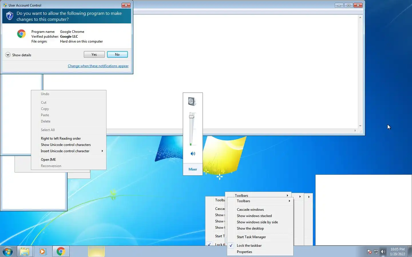Screen dimensions: 412x257
Task: Click the blank window's horizontal scroll right arrow
Action: click(x=355, y=131)
